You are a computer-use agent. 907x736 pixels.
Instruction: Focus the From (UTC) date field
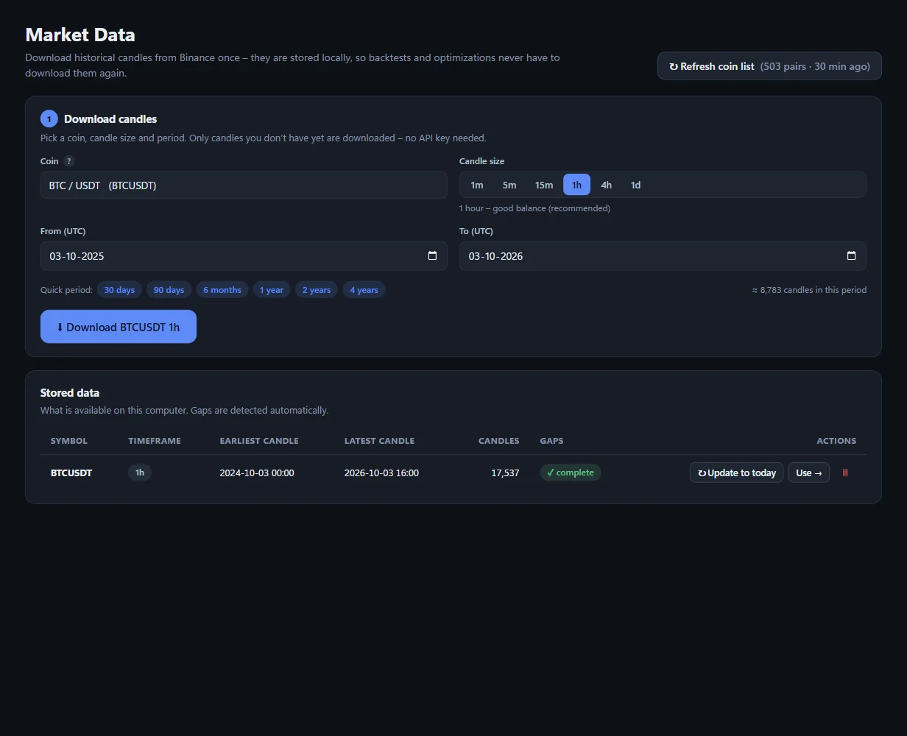[244, 256]
